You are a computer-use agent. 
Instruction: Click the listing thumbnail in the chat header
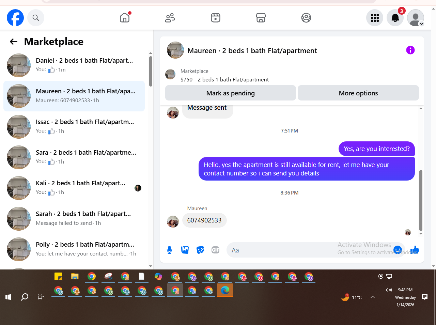coord(175,50)
